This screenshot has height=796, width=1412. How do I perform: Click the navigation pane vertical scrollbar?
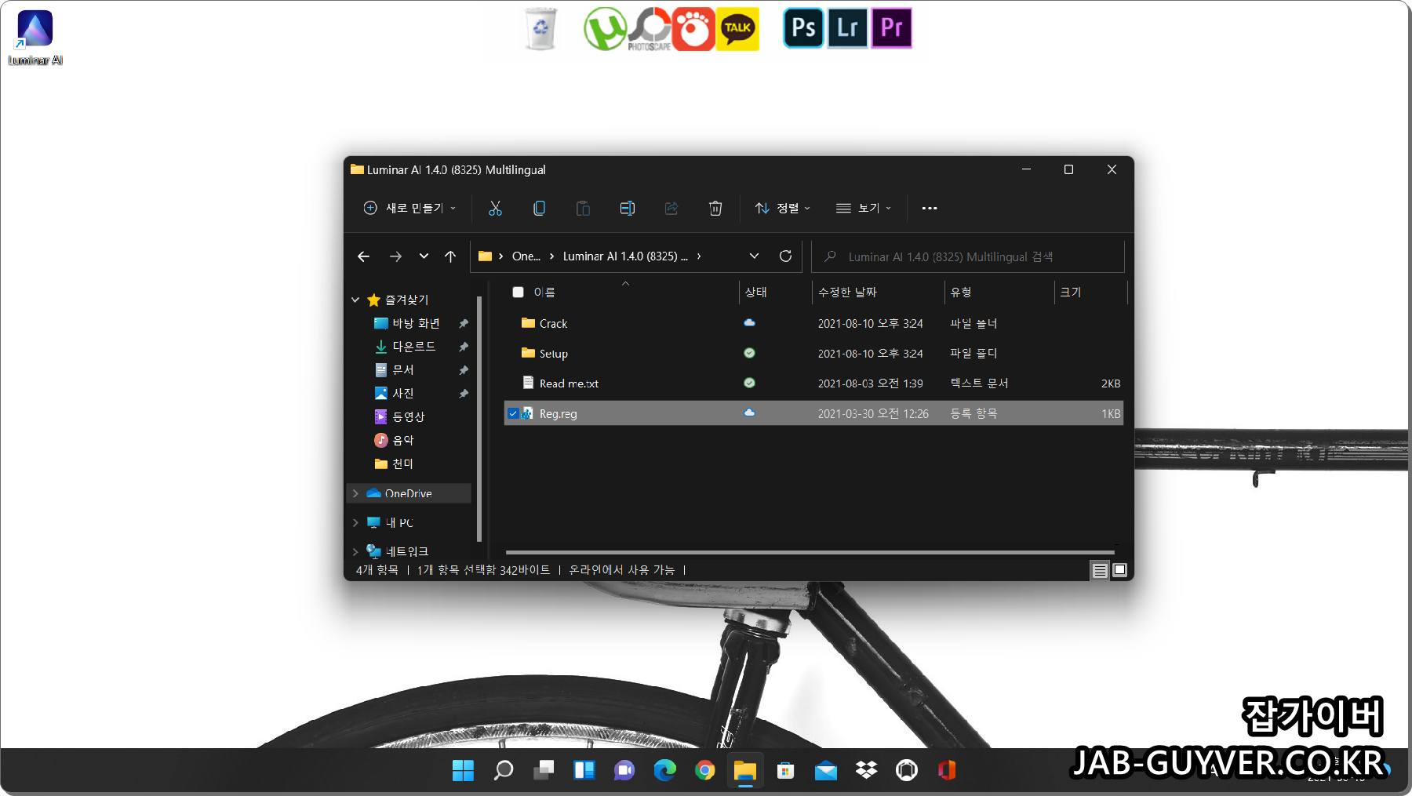[x=479, y=419]
